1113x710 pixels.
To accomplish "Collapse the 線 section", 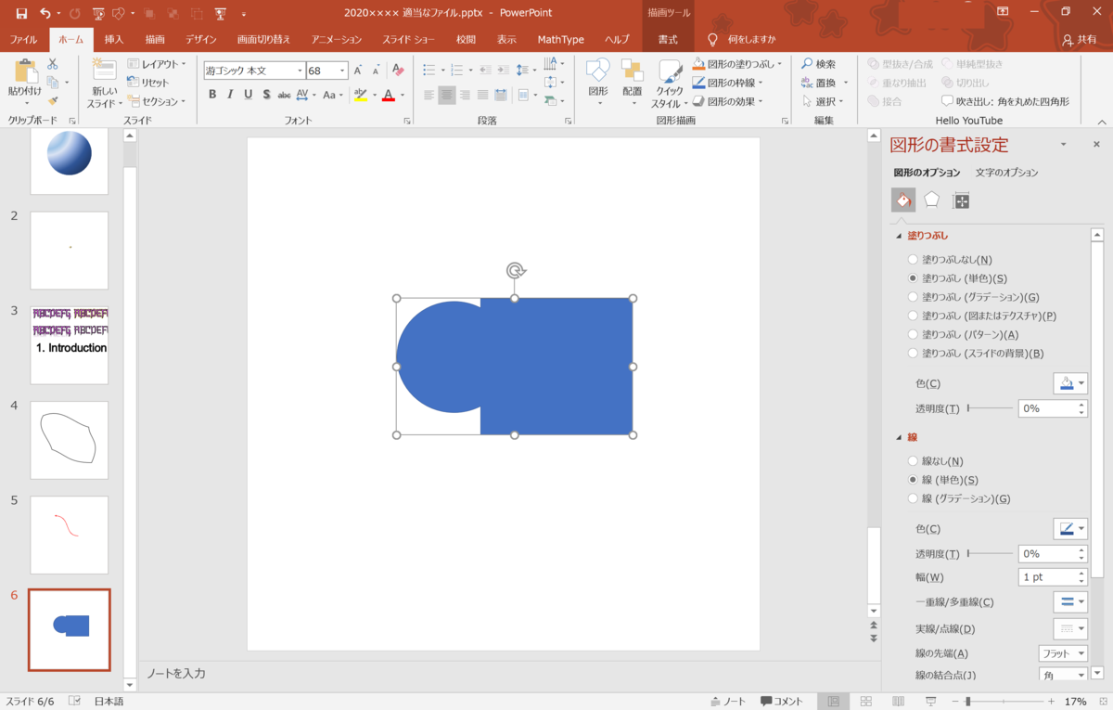I will 899,437.
